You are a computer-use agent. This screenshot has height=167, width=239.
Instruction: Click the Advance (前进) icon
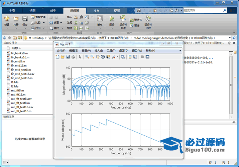(131, 25)
